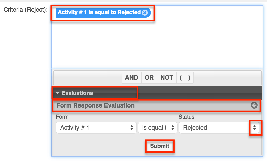The image size is (267, 161).
Task: Insert the NOT operator
Action: point(167,78)
